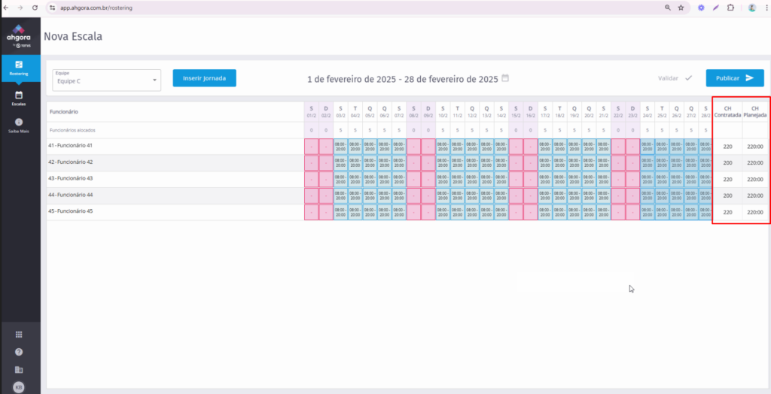Open the company building icon in the sidebar
The height and width of the screenshot is (394, 771).
(19, 370)
